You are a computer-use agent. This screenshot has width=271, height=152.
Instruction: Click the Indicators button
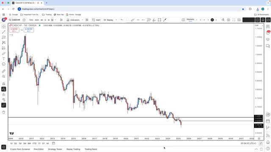click(x=73, y=20)
